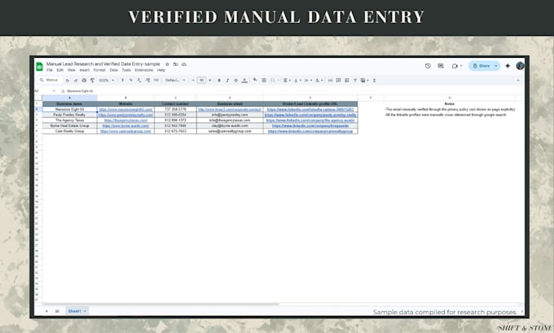The width and height of the screenshot is (554, 333).
Task: Open the Help menu
Action: (x=161, y=70)
